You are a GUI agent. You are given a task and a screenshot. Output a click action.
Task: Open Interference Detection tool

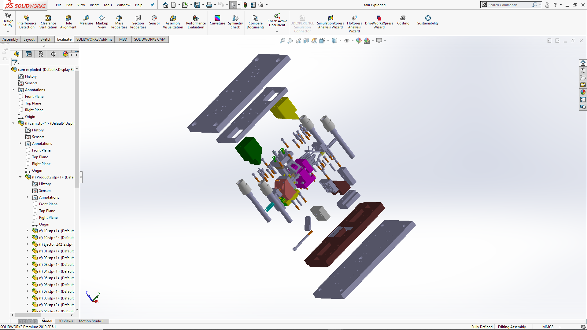coord(27,21)
